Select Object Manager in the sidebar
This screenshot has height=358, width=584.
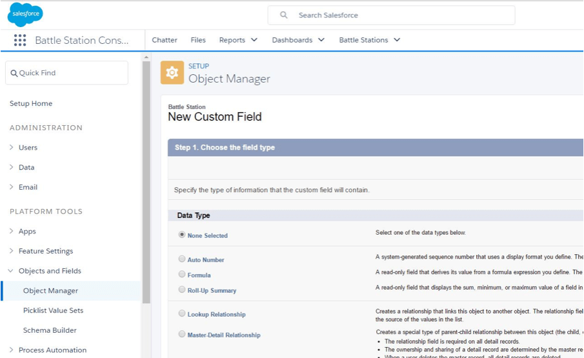point(50,291)
